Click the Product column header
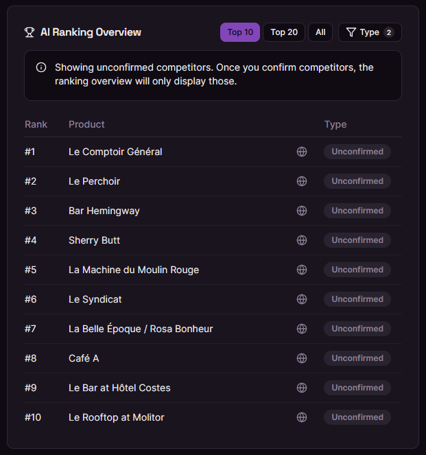426x455 pixels. point(86,124)
